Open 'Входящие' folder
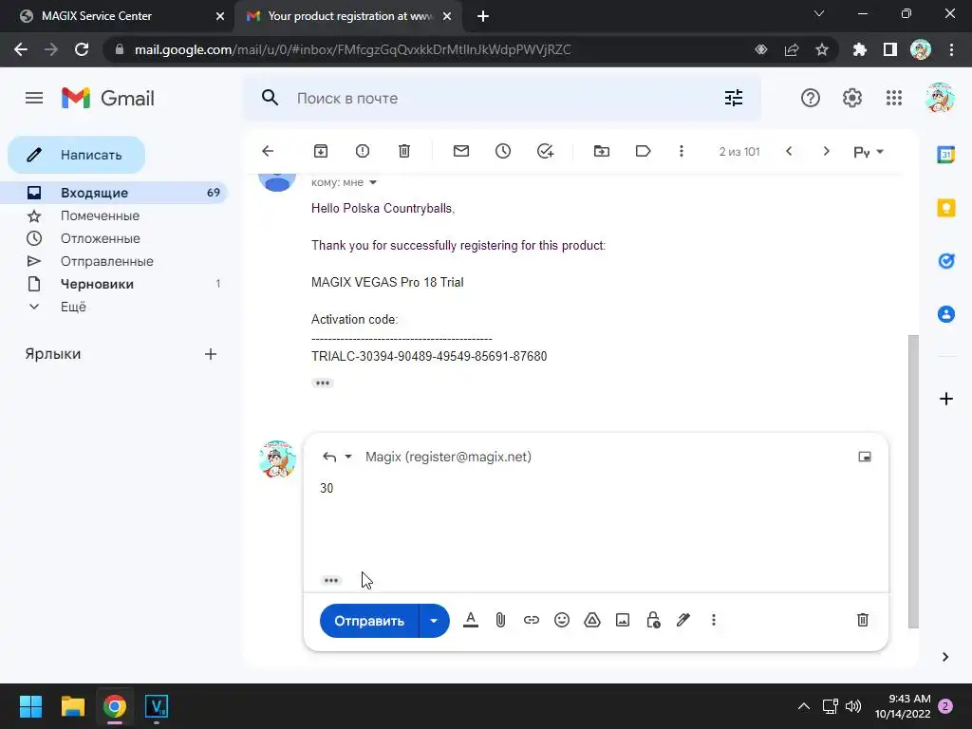The height and width of the screenshot is (729, 972). (114, 193)
